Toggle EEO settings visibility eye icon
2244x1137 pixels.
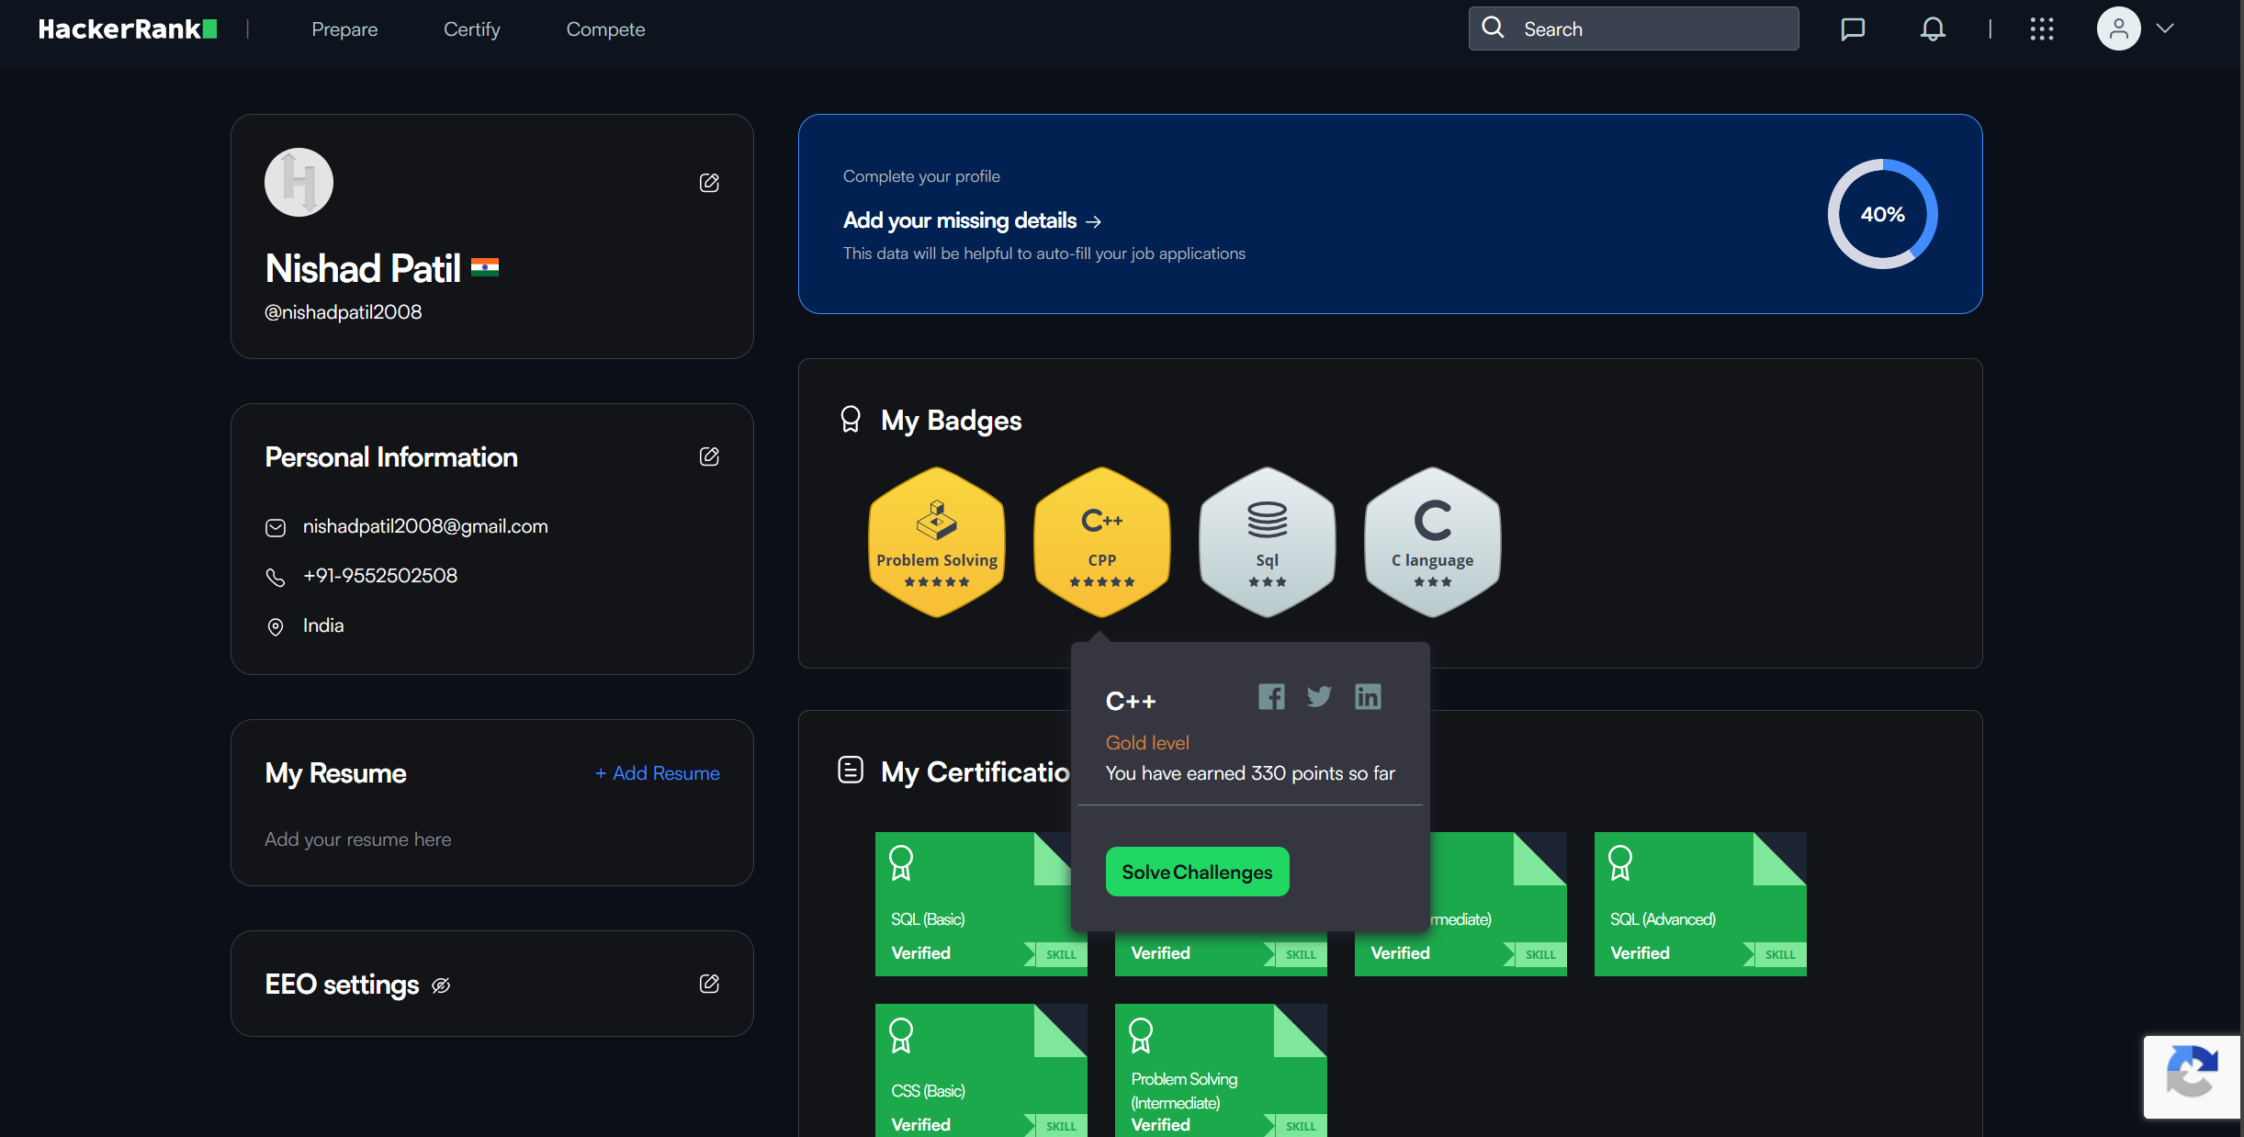pos(441,985)
